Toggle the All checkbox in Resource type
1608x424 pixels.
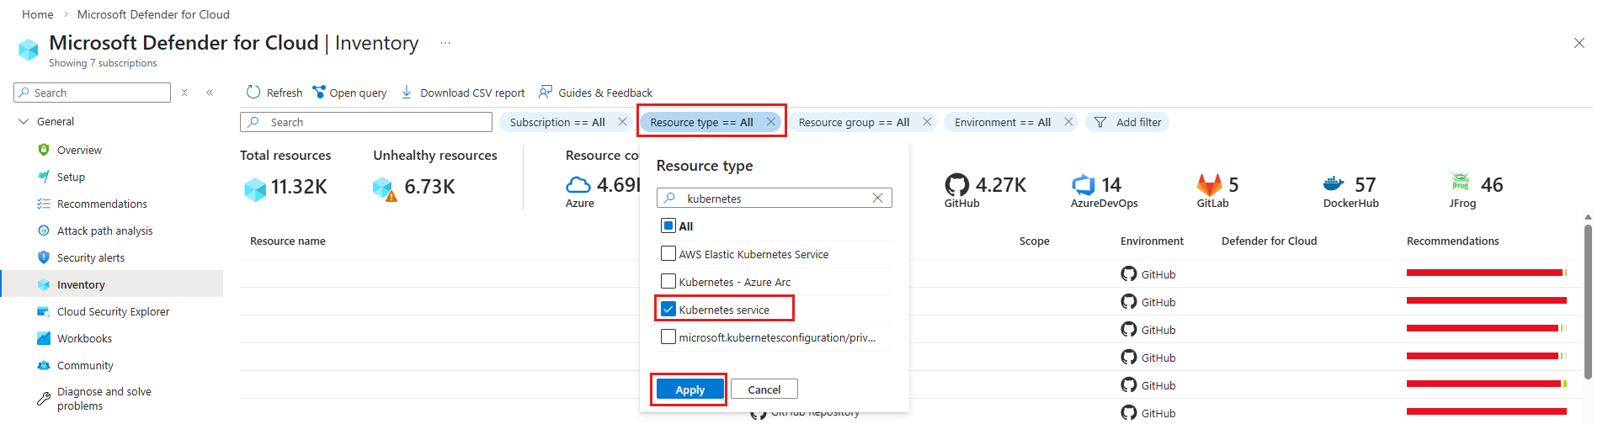pyautogui.click(x=668, y=225)
